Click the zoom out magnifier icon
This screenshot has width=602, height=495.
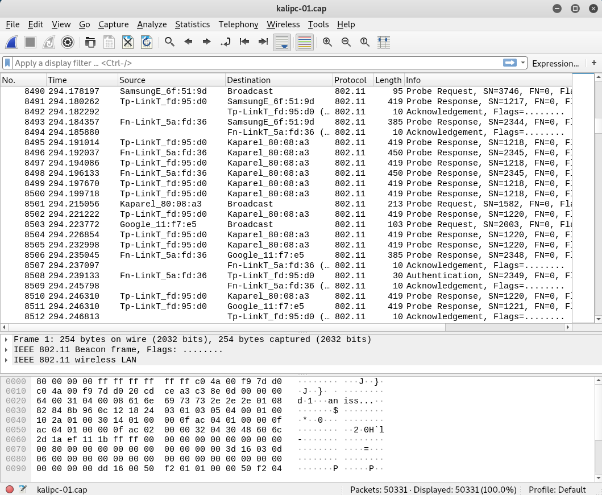(346, 42)
